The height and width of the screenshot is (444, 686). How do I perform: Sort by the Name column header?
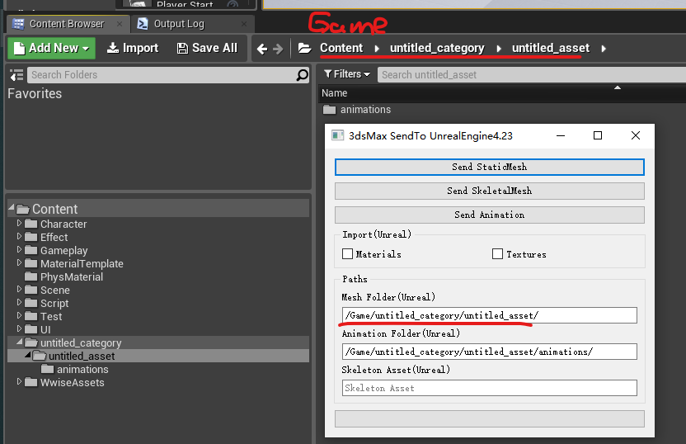334,93
